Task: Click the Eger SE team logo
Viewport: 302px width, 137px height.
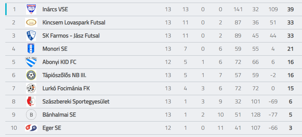Action: tap(31, 128)
